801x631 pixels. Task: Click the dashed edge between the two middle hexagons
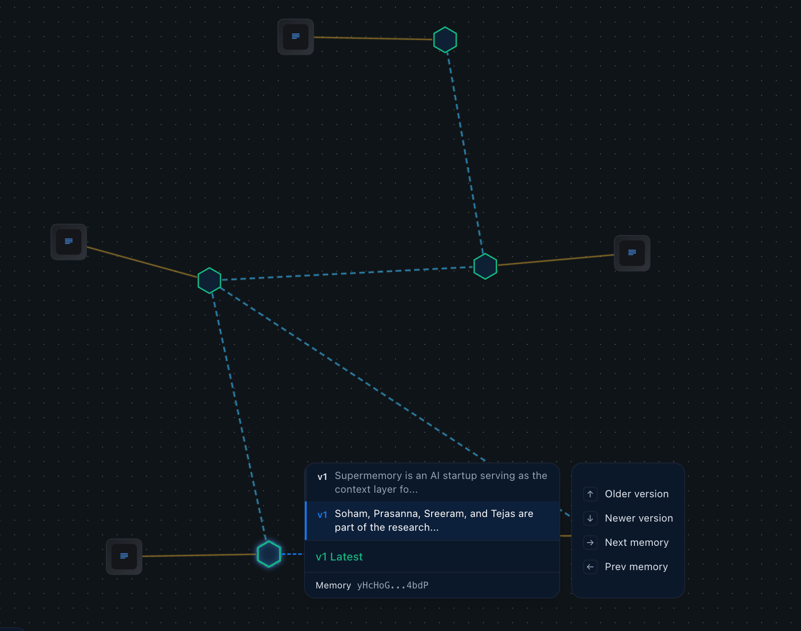[x=347, y=273]
